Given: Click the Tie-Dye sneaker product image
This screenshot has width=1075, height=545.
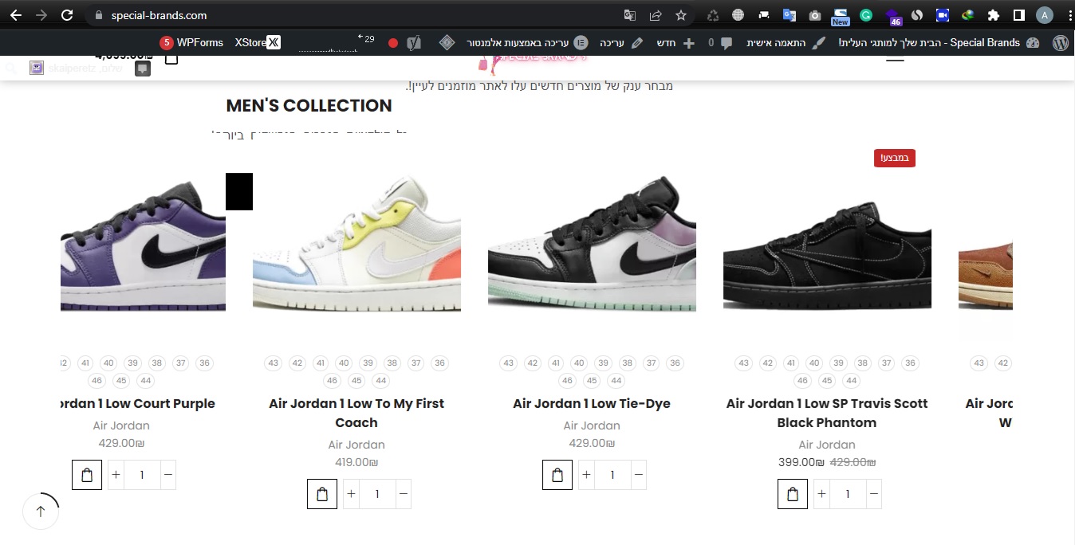Looking at the screenshot, I should pos(592,244).
